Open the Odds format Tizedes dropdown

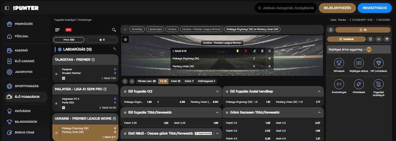tap(343, 20)
